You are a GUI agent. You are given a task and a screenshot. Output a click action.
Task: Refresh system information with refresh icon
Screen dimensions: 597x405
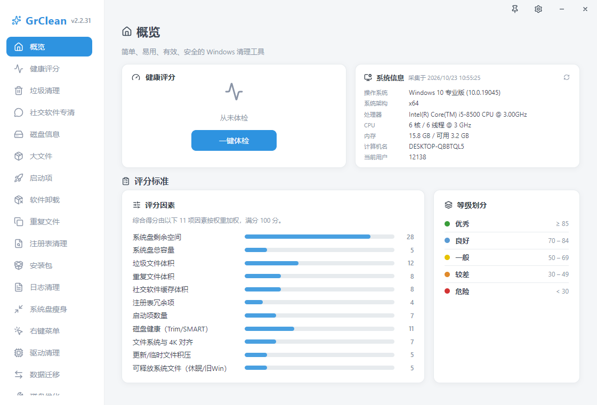point(567,77)
